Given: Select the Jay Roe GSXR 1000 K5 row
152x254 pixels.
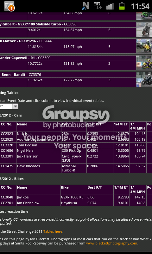Looking at the screenshot, I should coord(76,197).
